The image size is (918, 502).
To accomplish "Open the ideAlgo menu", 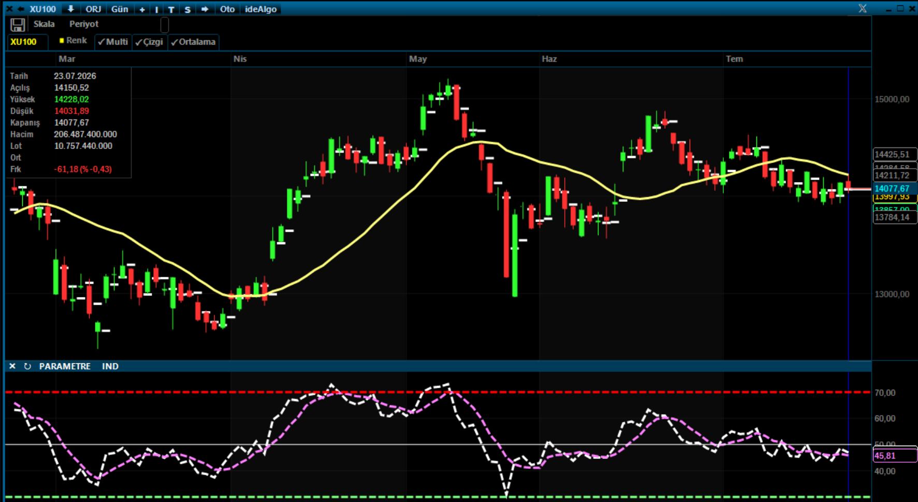I will click(261, 9).
